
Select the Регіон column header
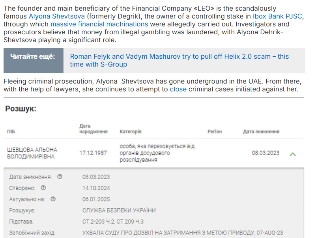click(215, 132)
